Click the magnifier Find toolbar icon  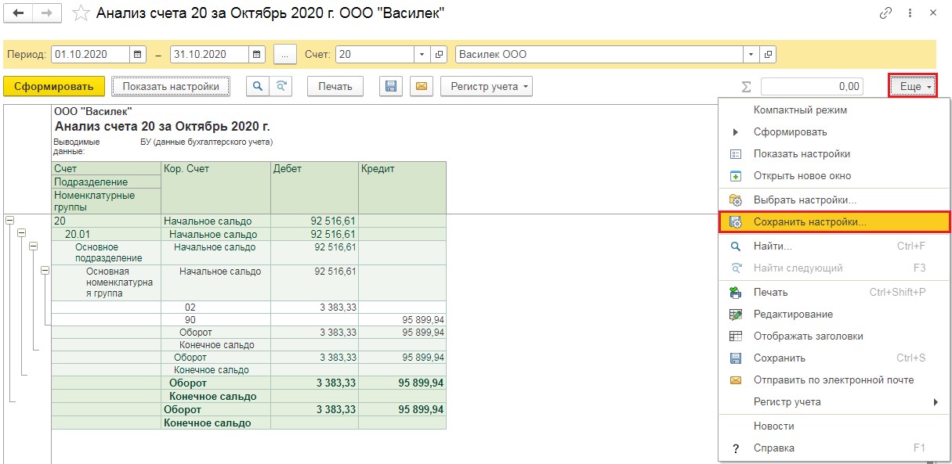(x=256, y=87)
